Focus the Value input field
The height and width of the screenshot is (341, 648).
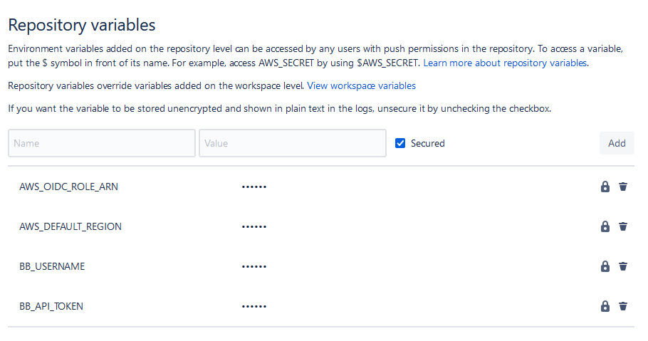293,143
